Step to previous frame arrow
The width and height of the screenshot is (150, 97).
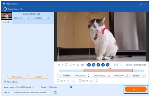pyautogui.click(x=62, y=65)
